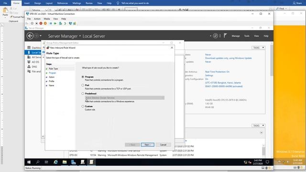Open File Explorer from guest taskbar
The width and height of the screenshot is (306, 172).
(x=65, y=162)
